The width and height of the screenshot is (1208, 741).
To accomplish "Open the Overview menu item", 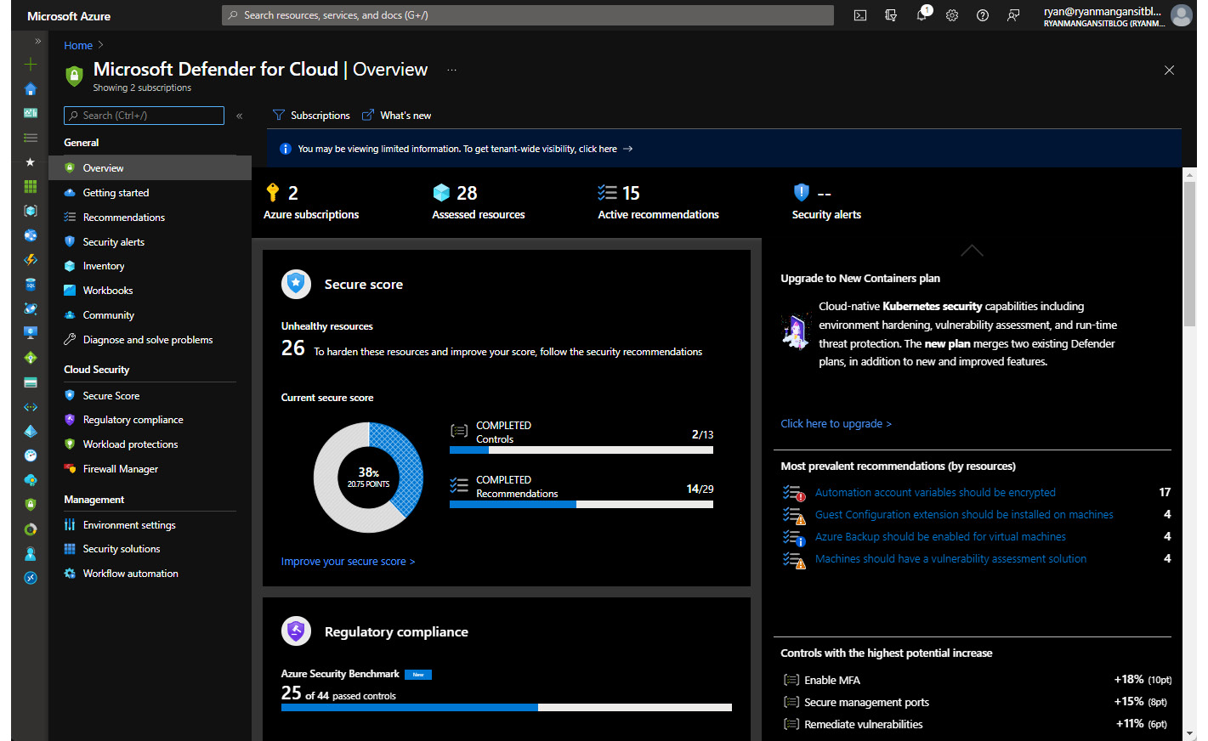I will pyautogui.click(x=150, y=168).
